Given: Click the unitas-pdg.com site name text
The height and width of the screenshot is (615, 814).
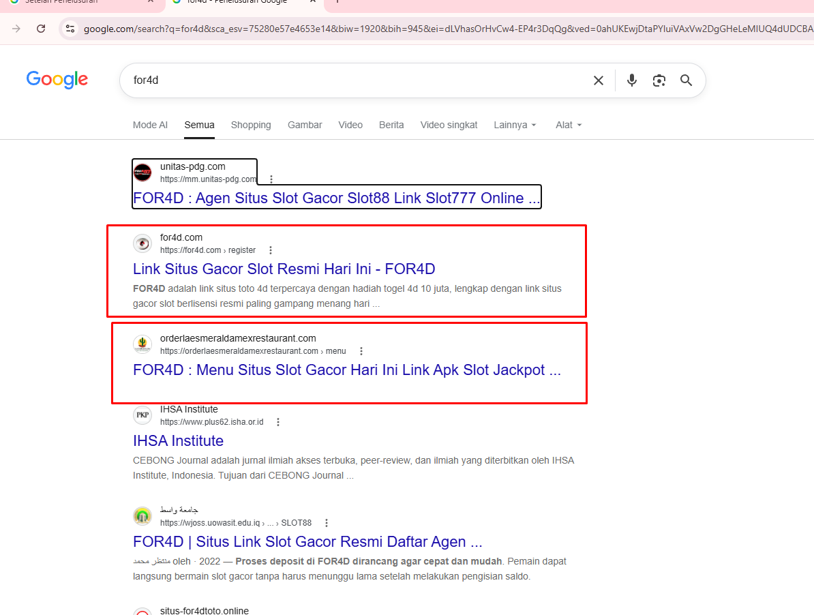Looking at the screenshot, I should (193, 166).
